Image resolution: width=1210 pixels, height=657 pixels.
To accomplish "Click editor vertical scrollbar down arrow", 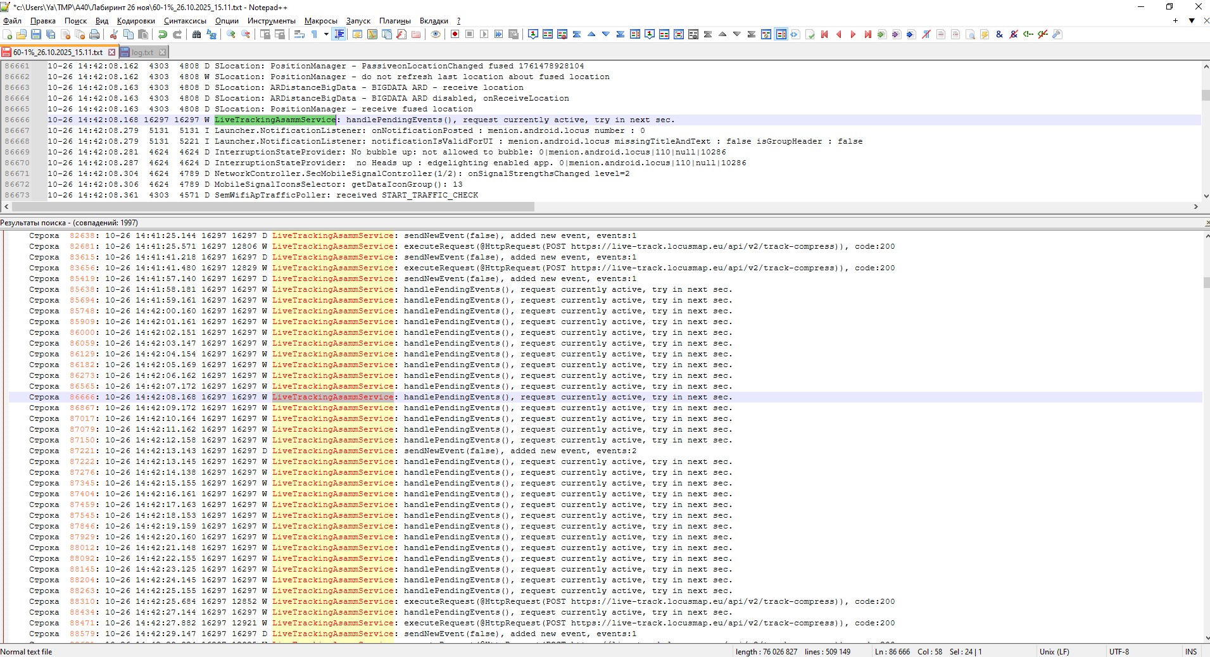I will point(1206,196).
